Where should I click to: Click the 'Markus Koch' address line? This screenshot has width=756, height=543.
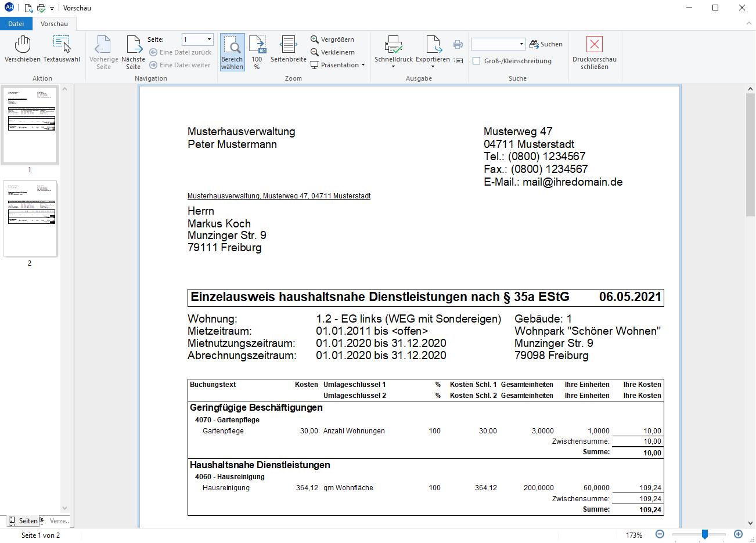(x=219, y=223)
